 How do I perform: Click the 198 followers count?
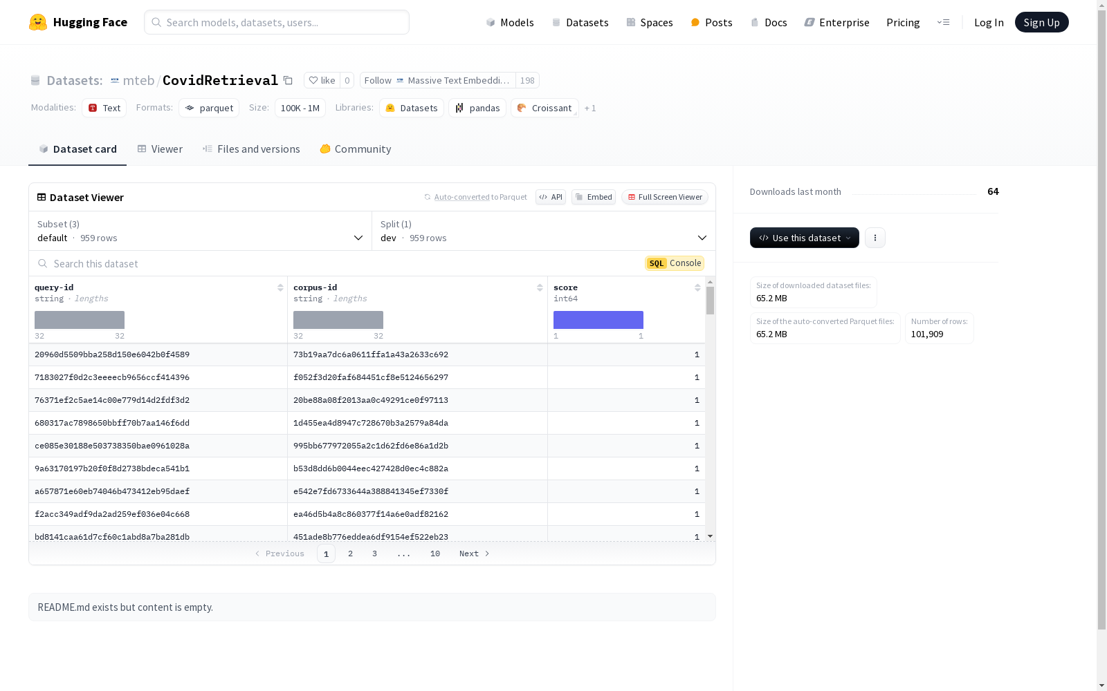[x=527, y=80]
